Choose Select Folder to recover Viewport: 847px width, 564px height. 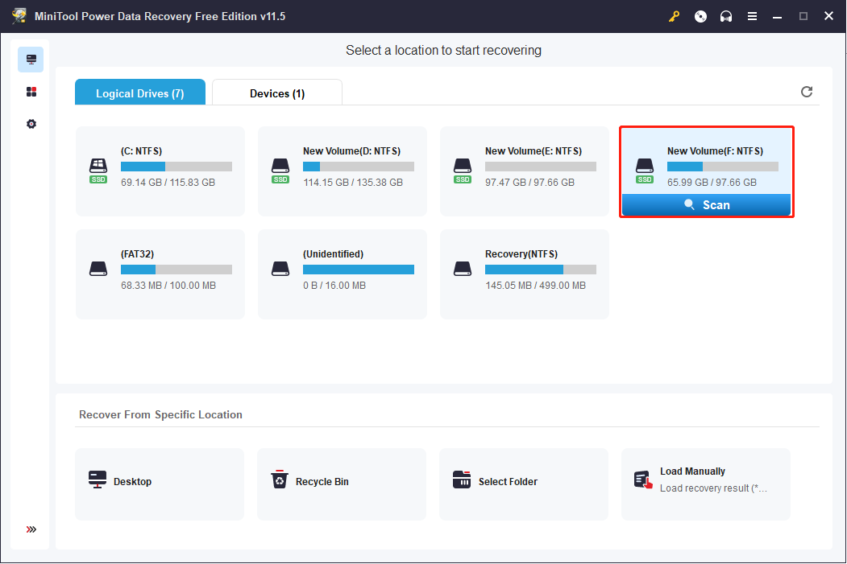click(524, 484)
